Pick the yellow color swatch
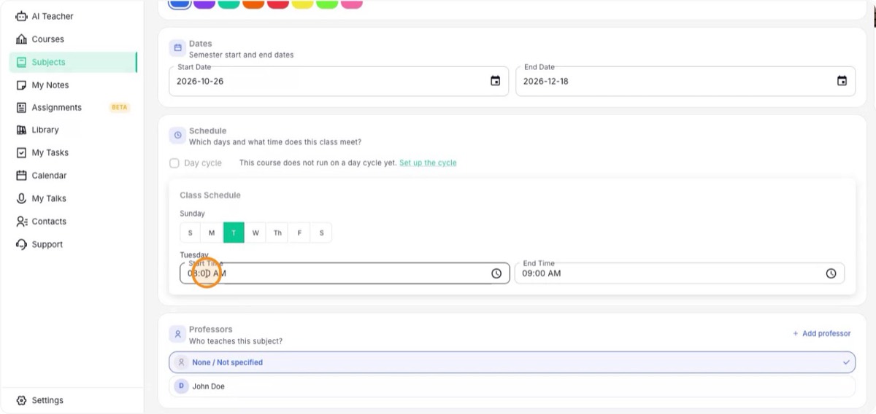 [302, 3]
